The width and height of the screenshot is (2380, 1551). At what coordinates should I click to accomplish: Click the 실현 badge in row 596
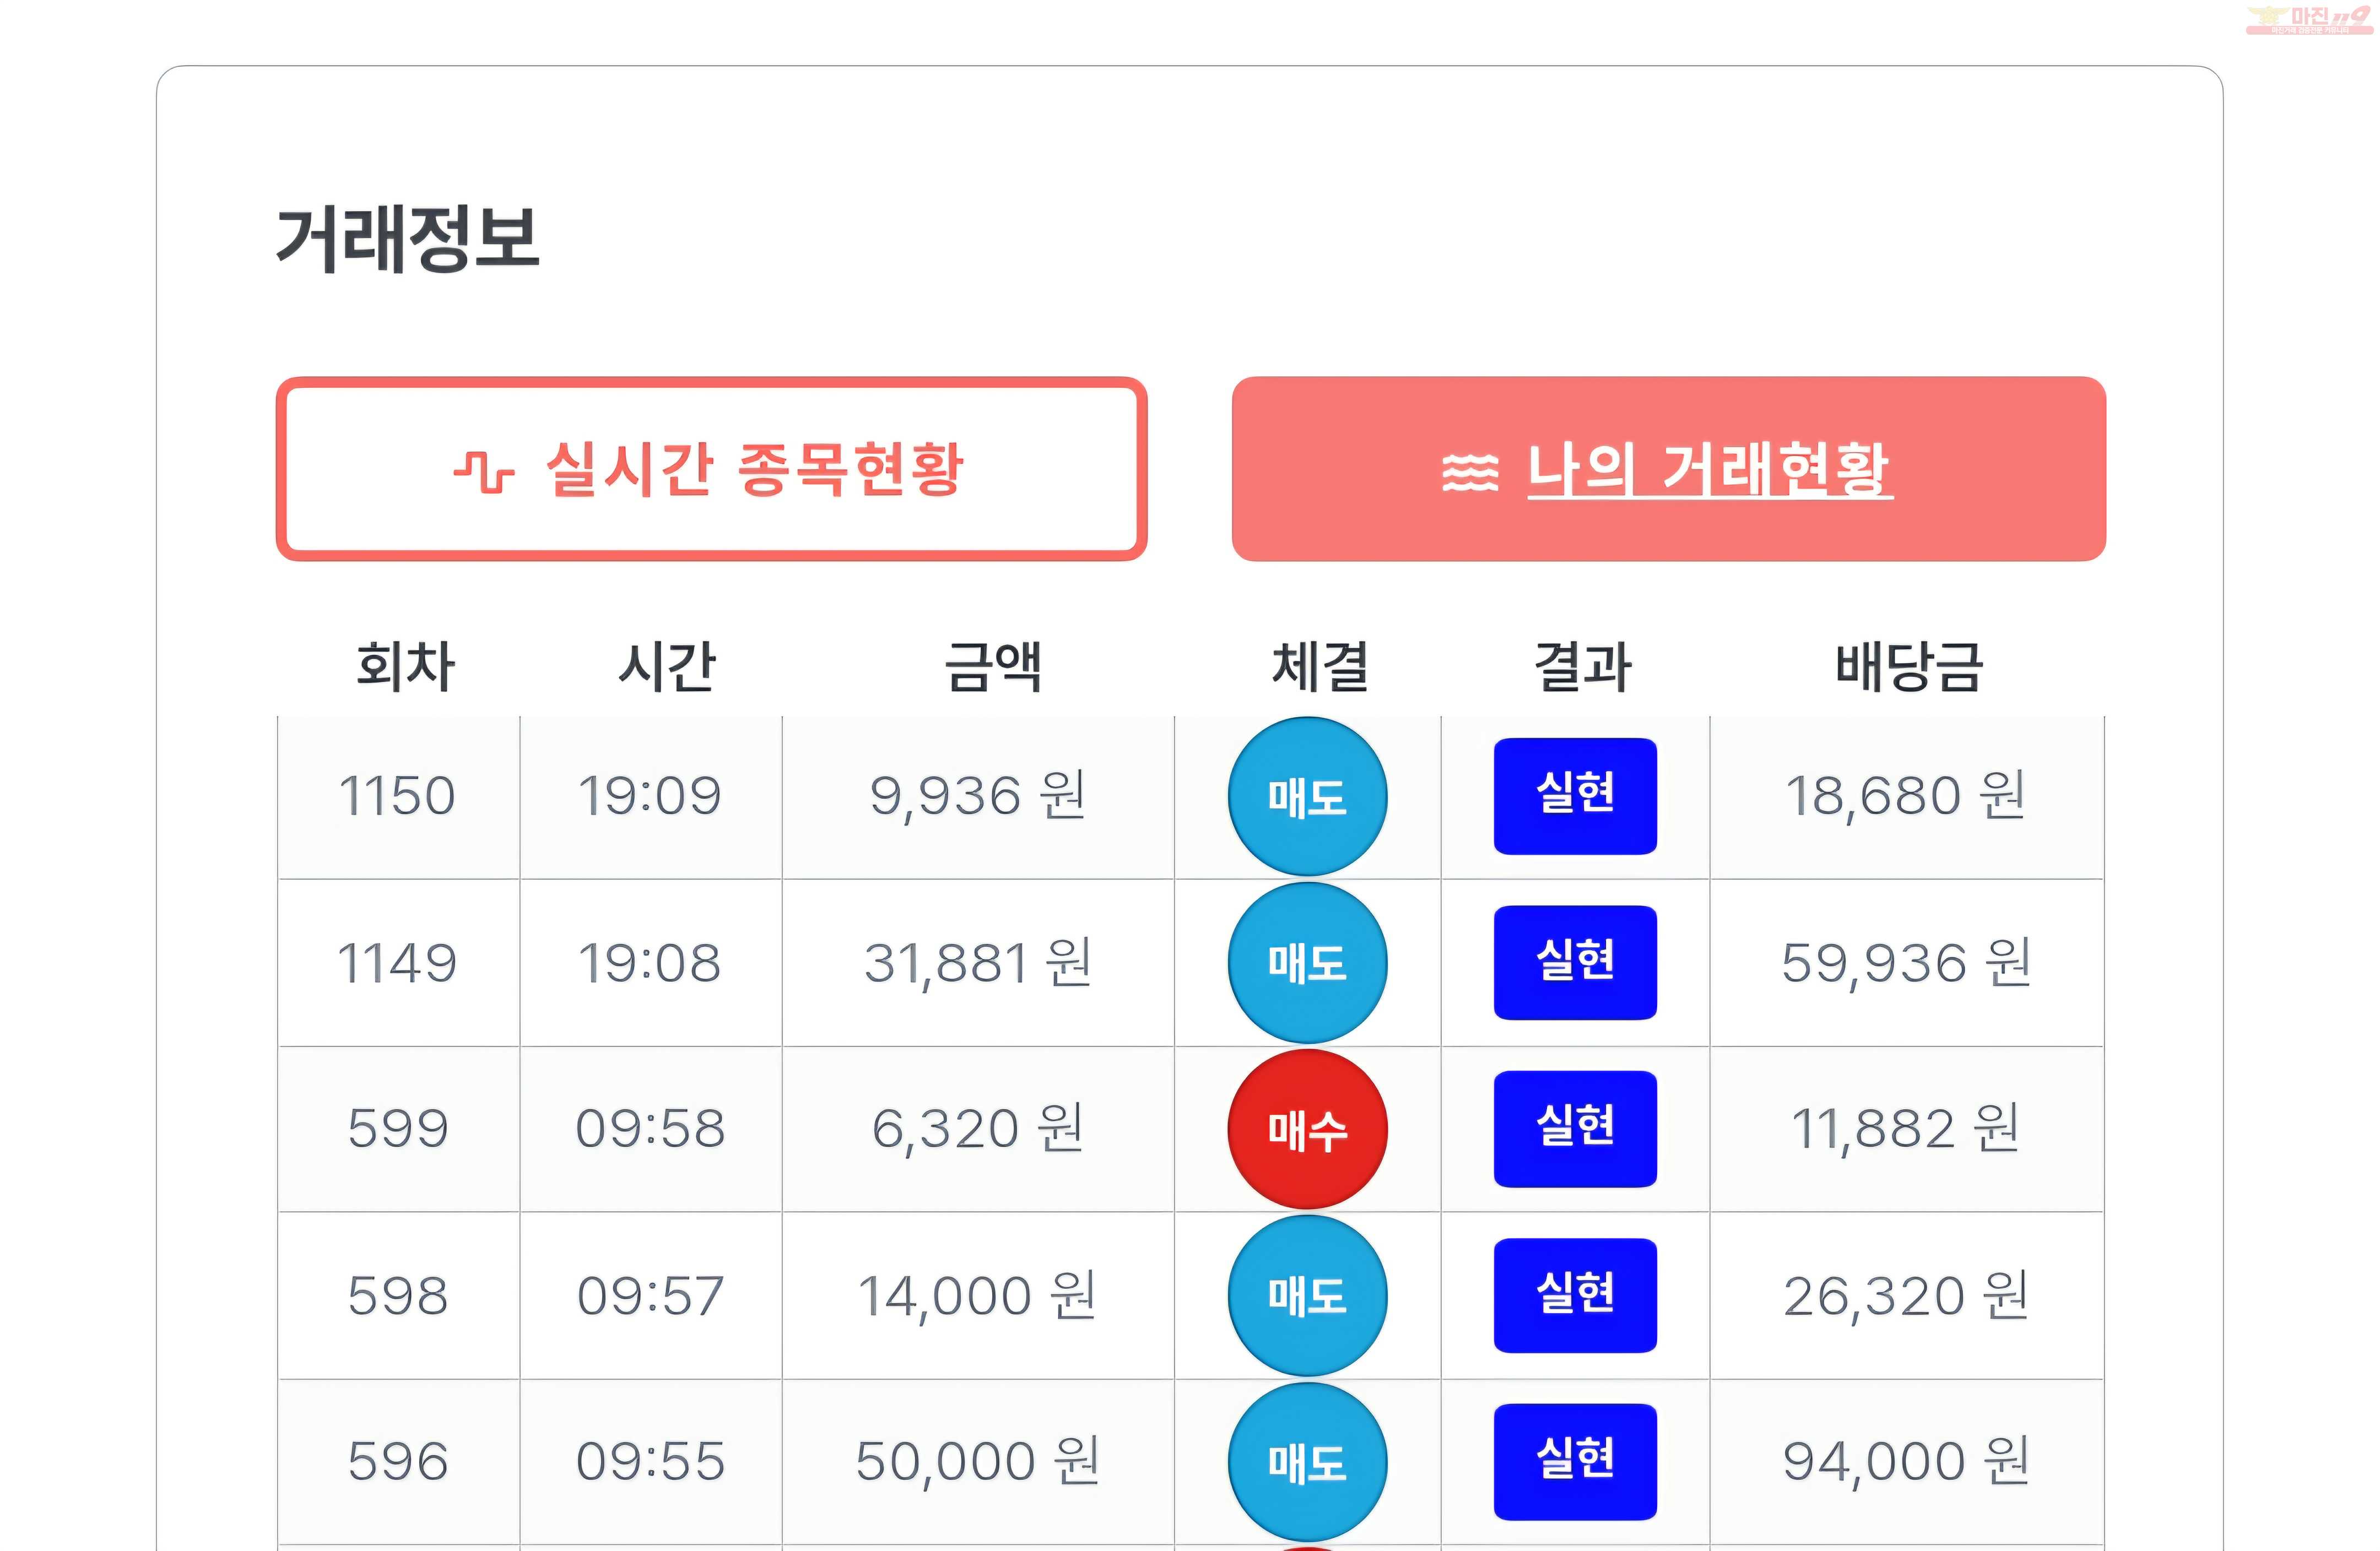1575,1462
